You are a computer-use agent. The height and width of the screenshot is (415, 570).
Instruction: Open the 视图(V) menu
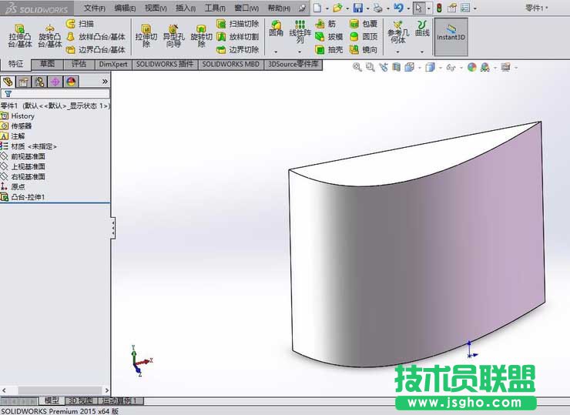156,8
